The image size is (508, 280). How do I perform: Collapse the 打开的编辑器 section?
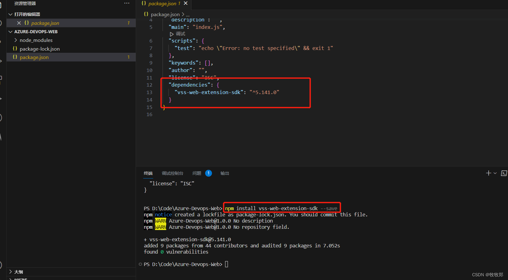(x=11, y=14)
